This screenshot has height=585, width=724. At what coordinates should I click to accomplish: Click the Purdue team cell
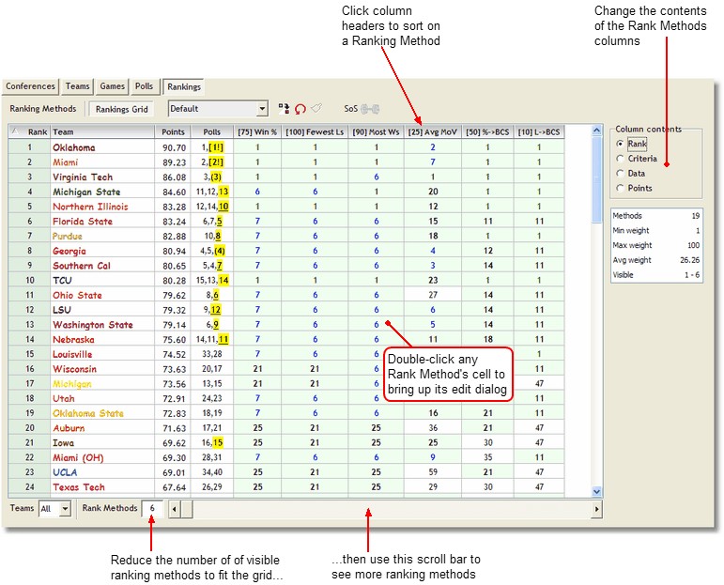click(x=102, y=236)
